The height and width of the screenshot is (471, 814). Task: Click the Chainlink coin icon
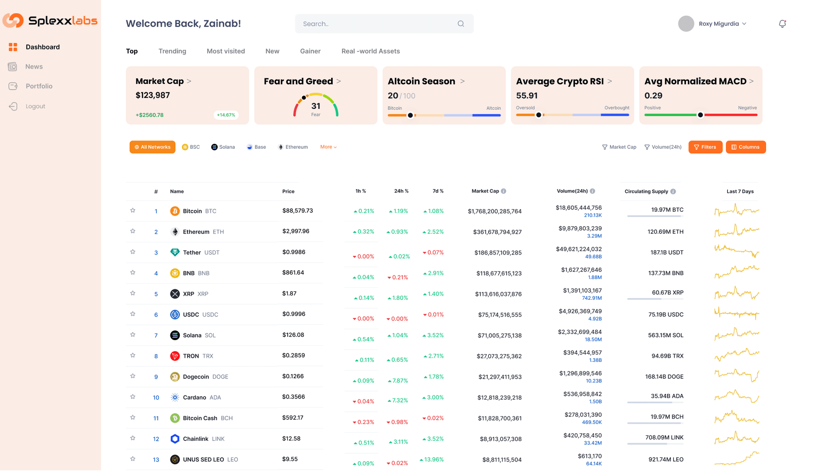(175, 439)
